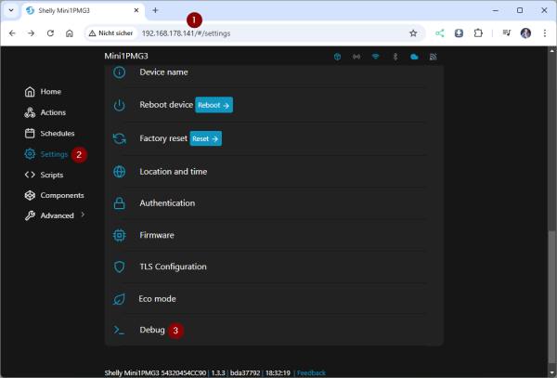Click the Reboot button
Image resolution: width=557 pixels, height=378 pixels.
(x=214, y=105)
